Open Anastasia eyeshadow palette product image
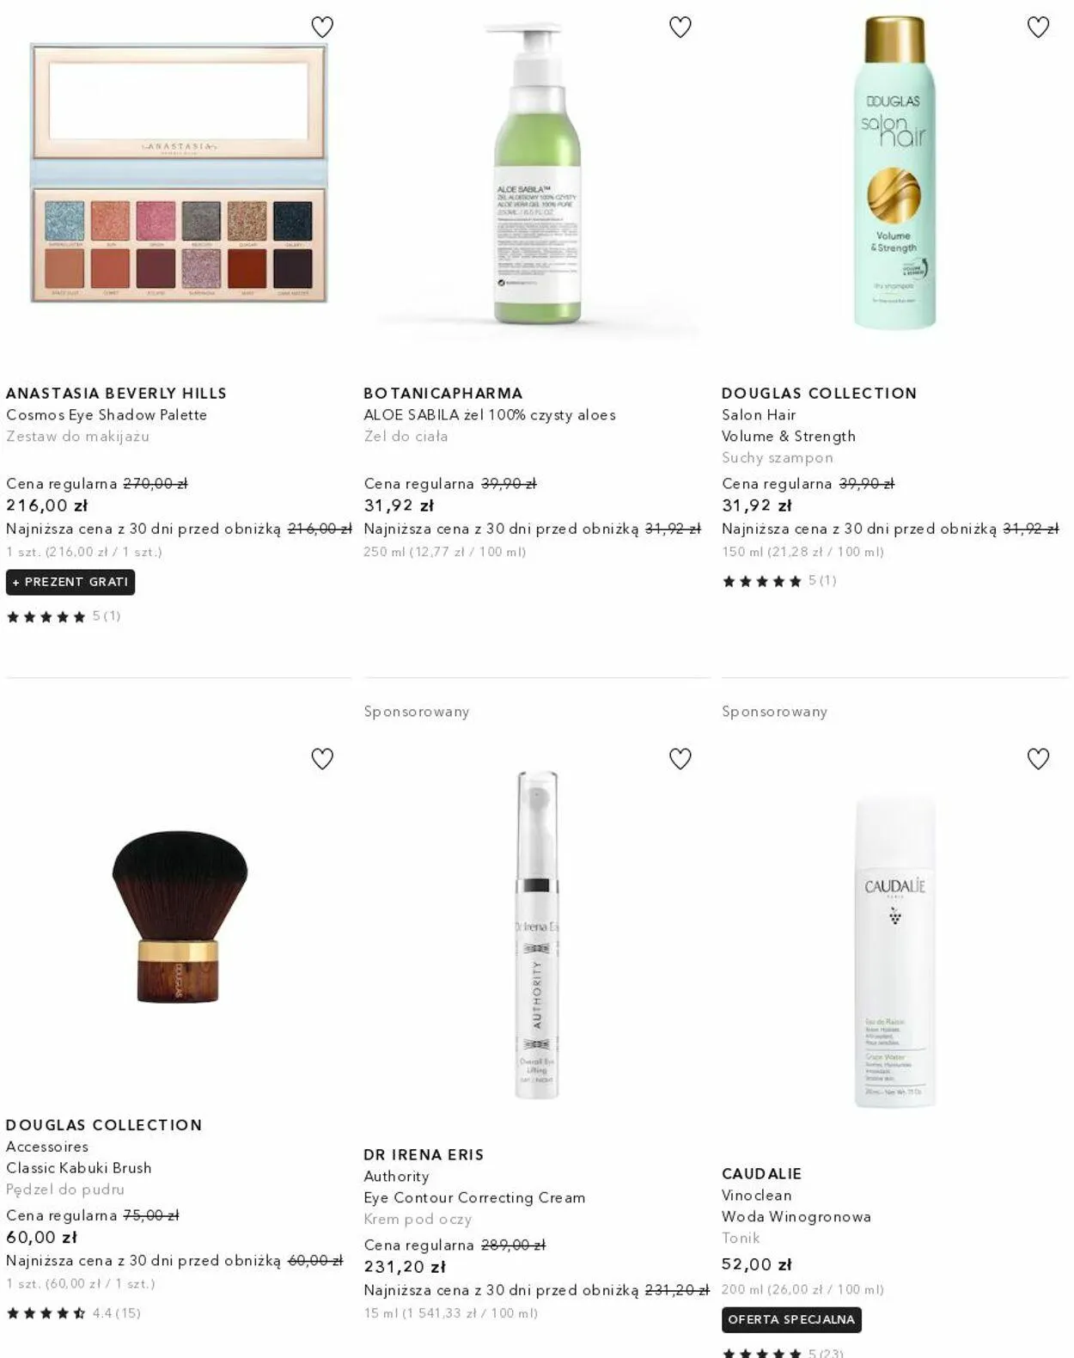Screen dimensions: 1074x1358 tap(179, 174)
